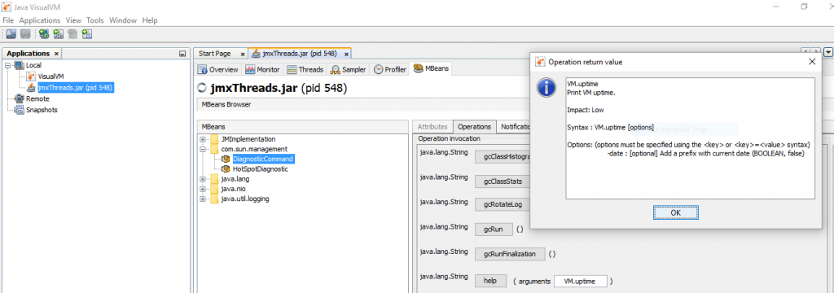Click the info icon in return value dialog
Image resolution: width=834 pixels, height=293 pixels.
point(546,88)
